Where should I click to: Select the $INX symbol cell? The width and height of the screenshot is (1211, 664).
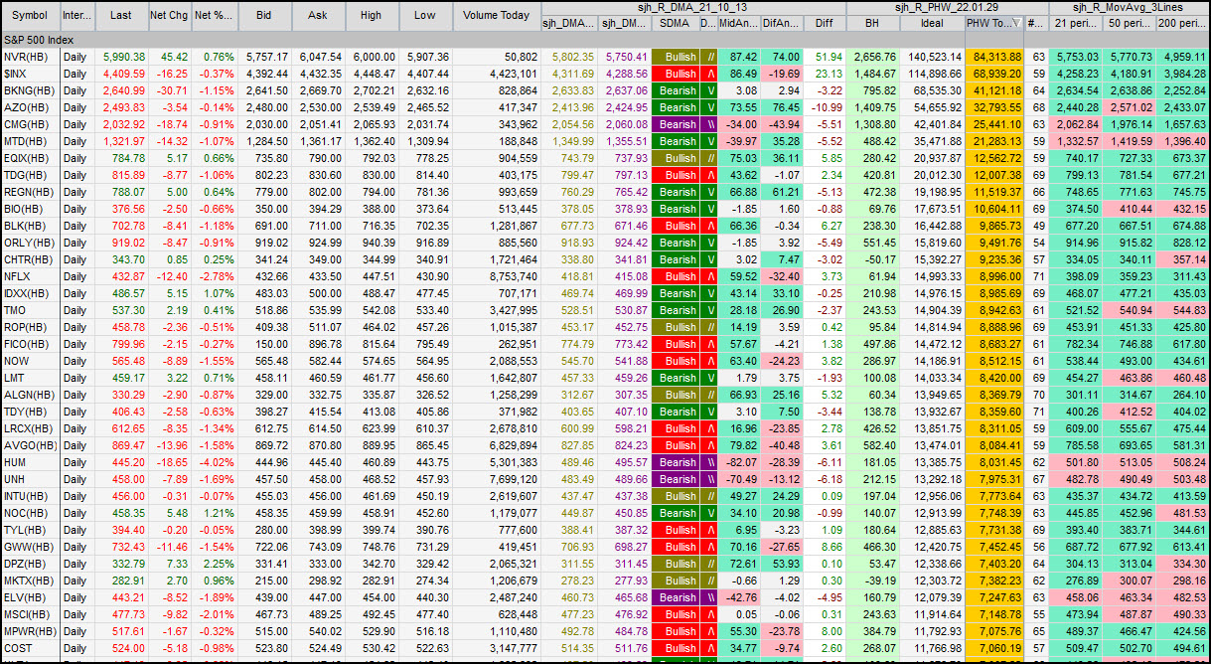(30, 74)
